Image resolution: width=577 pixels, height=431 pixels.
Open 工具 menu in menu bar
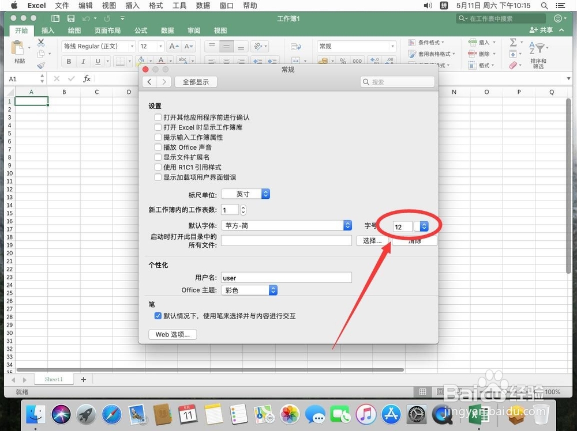coord(179,6)
